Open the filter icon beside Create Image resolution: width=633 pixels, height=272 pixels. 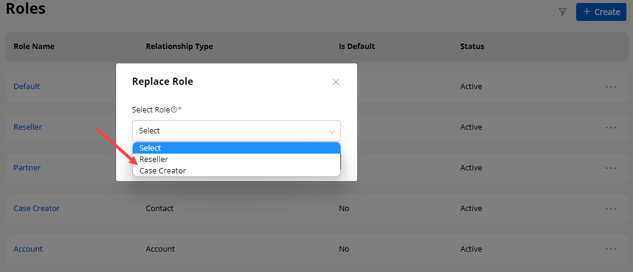[562, 12]
